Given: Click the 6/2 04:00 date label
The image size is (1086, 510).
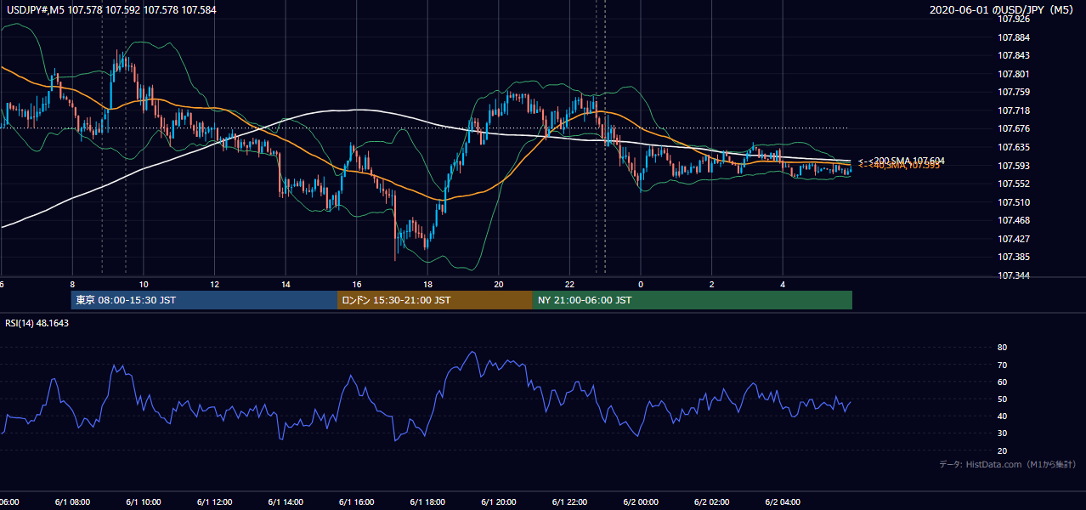Looking at the screenshot, I should (783, 502).
